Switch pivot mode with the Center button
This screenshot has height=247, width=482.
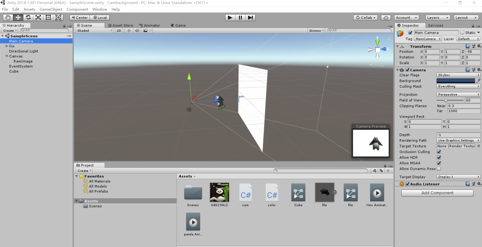(79, 17)
